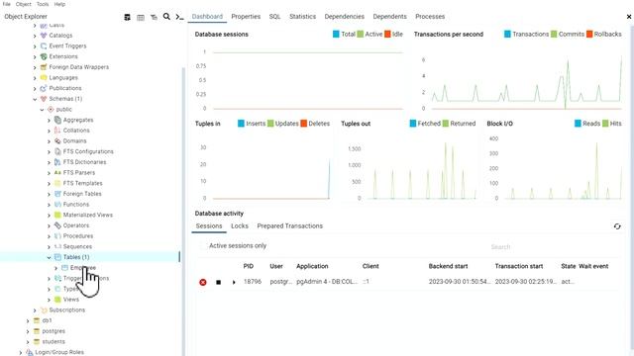The width and height of the screenshot is (634, 356).
Task: Switch to the Dependencies tab
Action: [344, 17]
